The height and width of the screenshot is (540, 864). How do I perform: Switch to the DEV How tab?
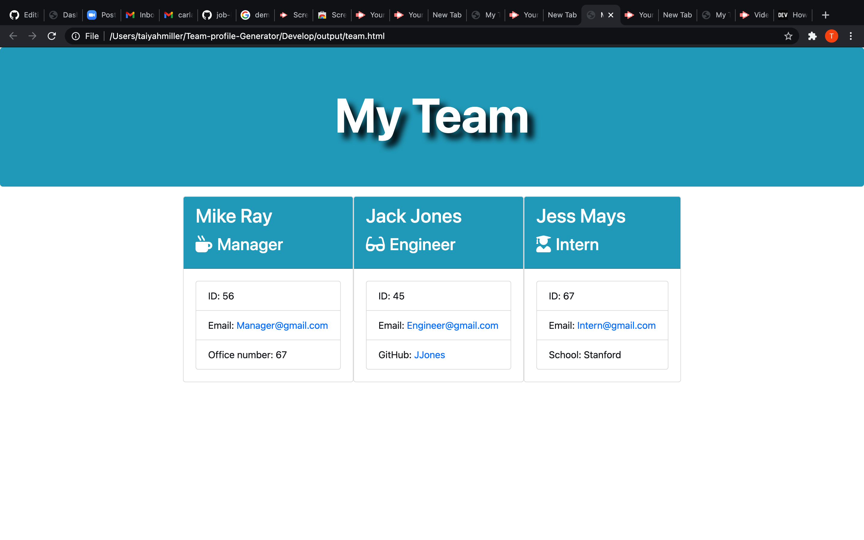click(x=793, y=15)
